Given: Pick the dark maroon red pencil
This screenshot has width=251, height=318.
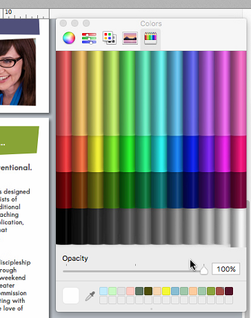Looking at the screenshot, I should [x=63, y=190].
